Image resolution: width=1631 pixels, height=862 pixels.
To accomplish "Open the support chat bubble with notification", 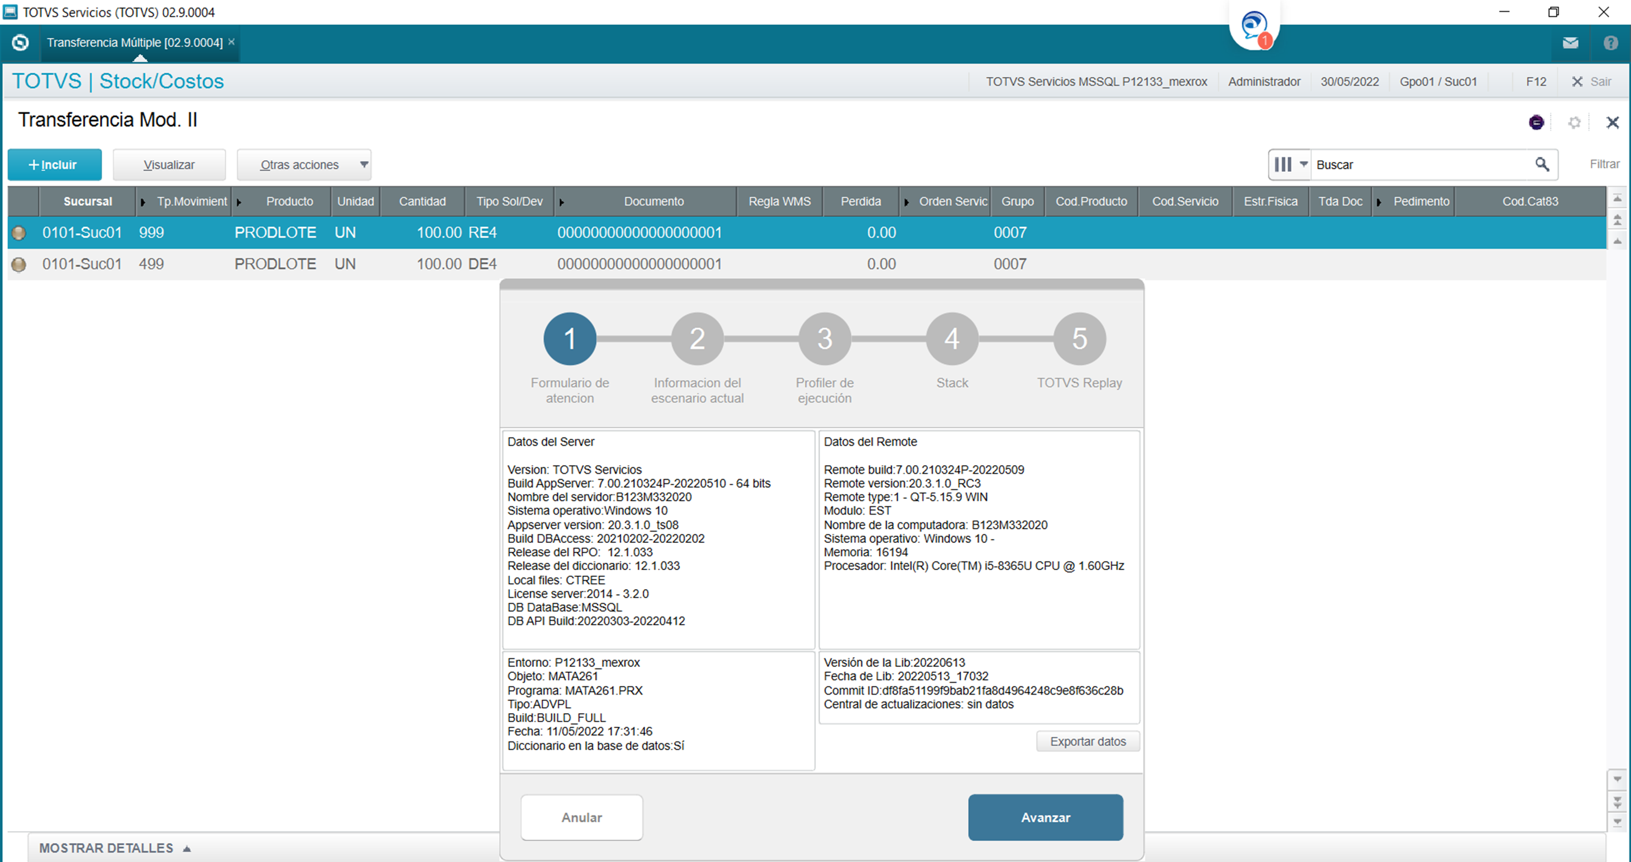I will (x=1255, y=27).
